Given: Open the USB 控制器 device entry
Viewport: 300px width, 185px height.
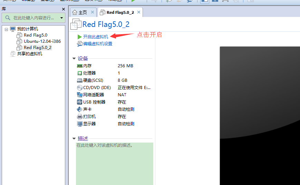Looking at the screenshot, I should [x=94, y=102].
